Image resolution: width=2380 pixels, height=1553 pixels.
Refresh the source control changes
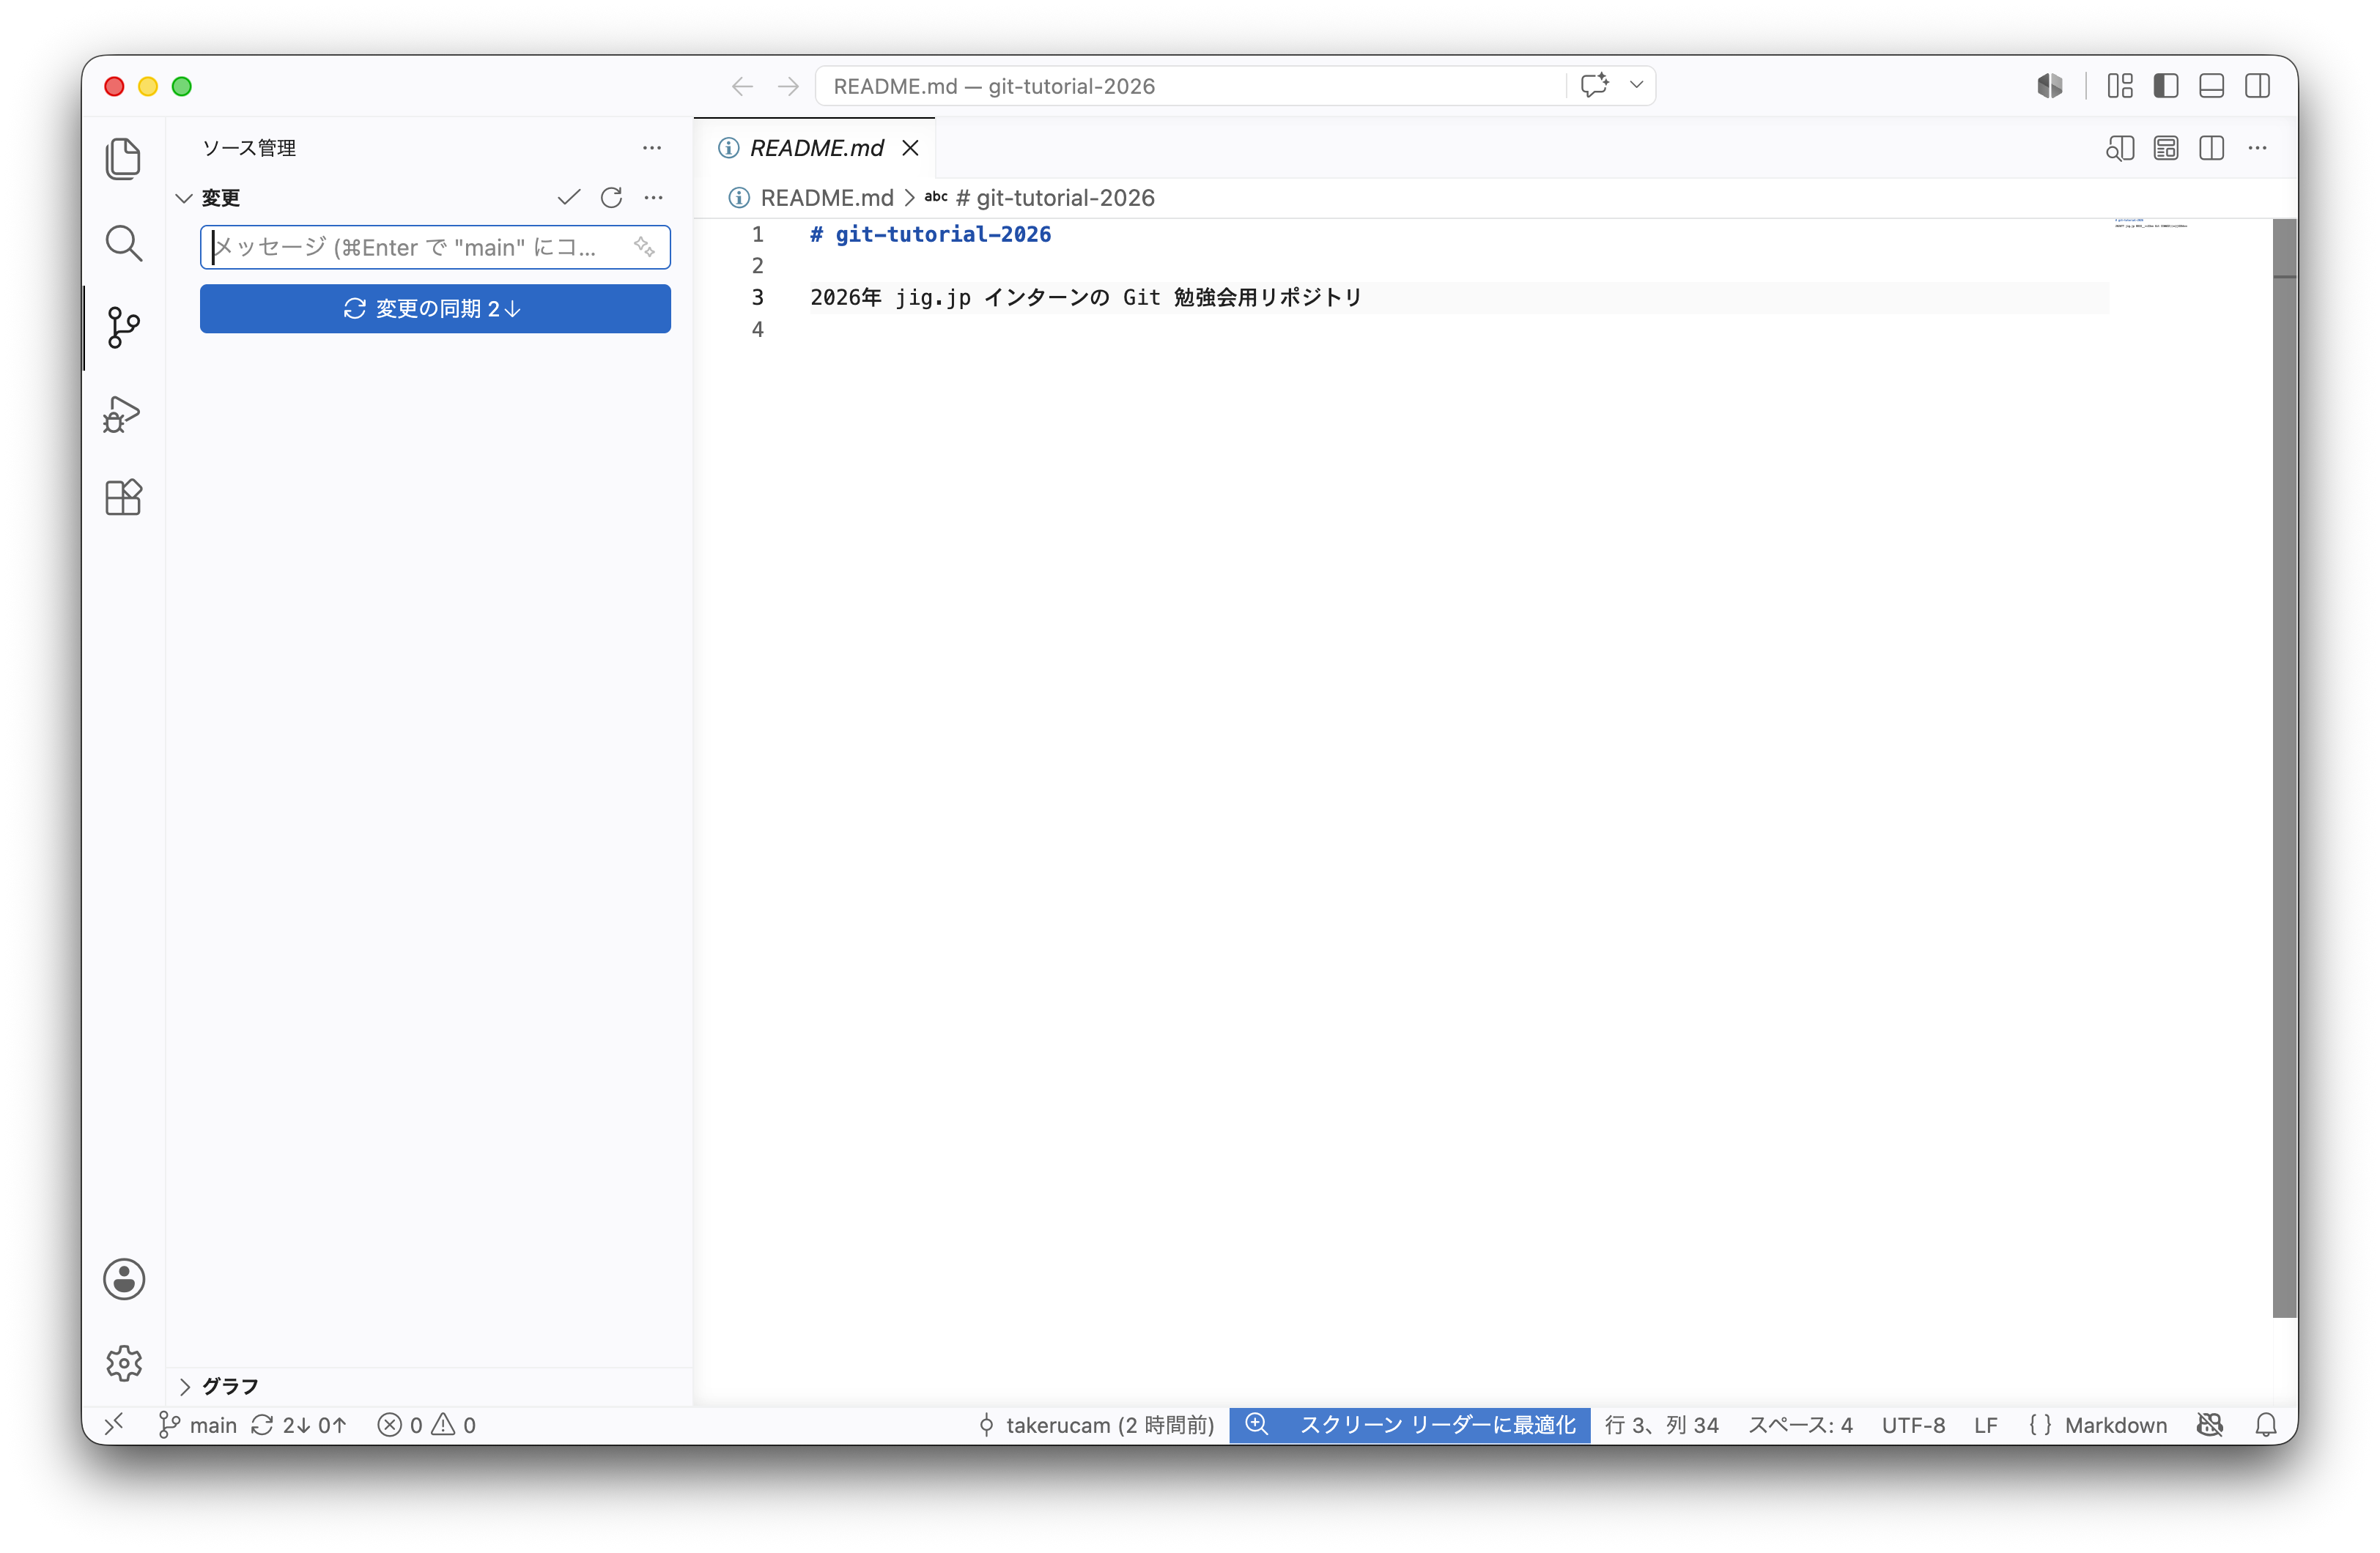point(611,197)
